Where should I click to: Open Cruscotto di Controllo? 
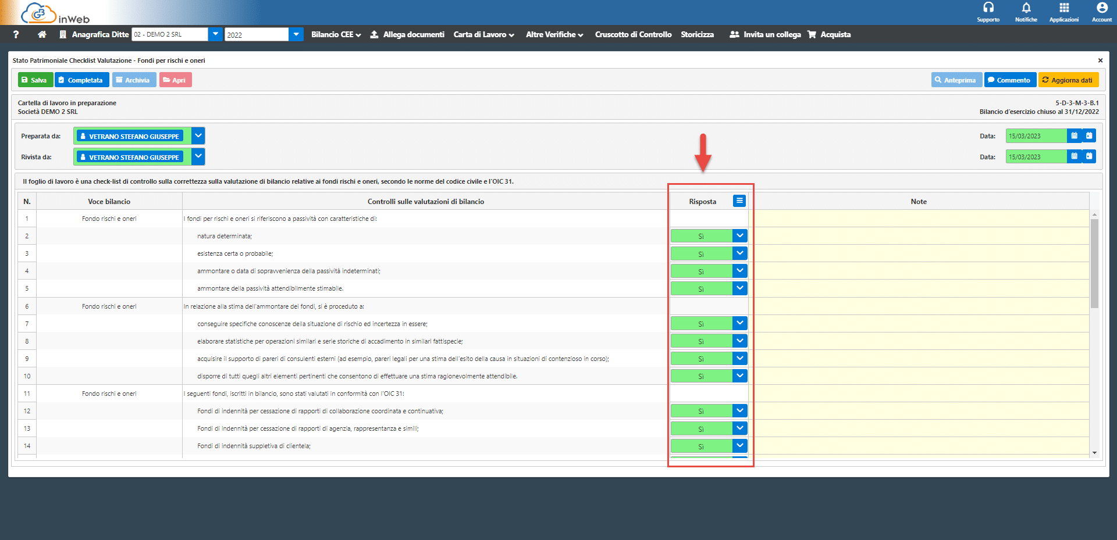633,34
